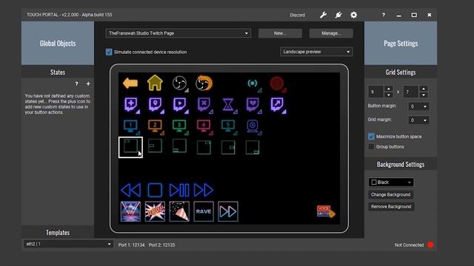
Task: Click the yellow back arrow button
Action: pos(130,83)
